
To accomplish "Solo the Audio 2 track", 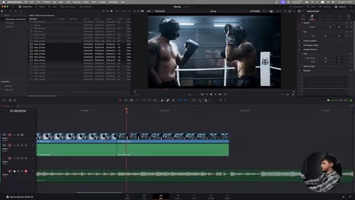I will click(22, 158).
